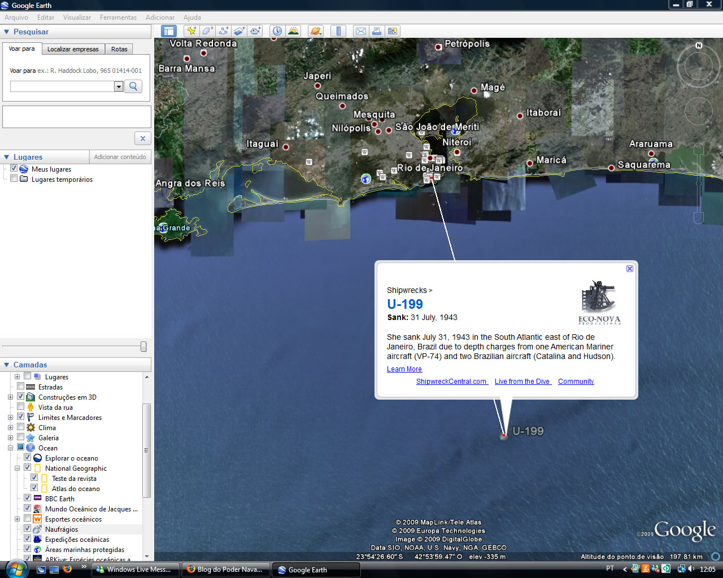
Task: Enable the Esportes oceânicos layer checkbox
Action: [27, 518]
